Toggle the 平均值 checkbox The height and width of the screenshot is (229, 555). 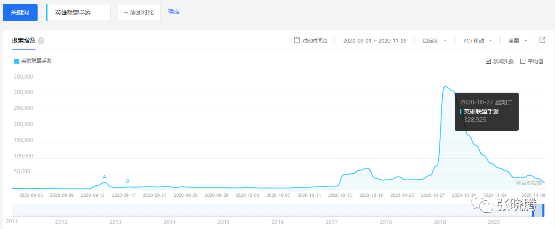point(523,61)
